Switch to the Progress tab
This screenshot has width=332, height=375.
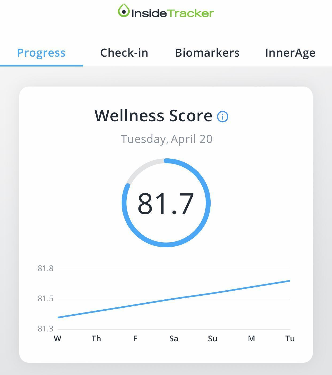(x=41, y=53)
